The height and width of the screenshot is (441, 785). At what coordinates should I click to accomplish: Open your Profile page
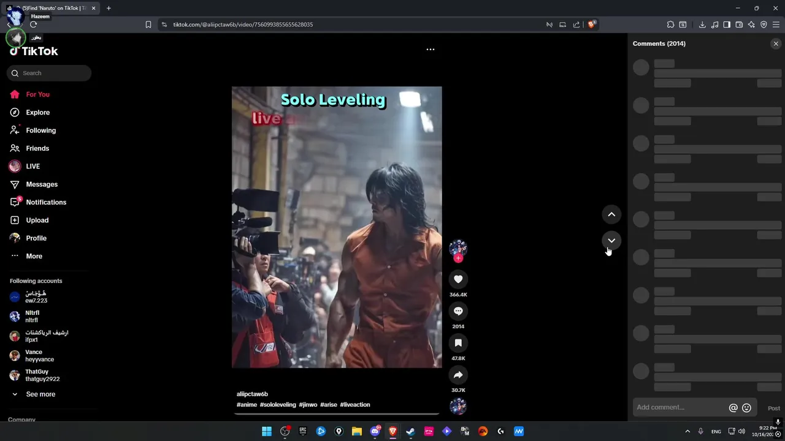tap(36, 238)
